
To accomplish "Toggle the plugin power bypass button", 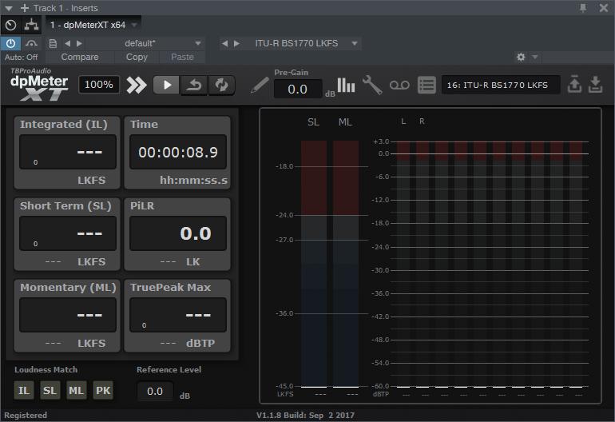I will click(10, 43).
